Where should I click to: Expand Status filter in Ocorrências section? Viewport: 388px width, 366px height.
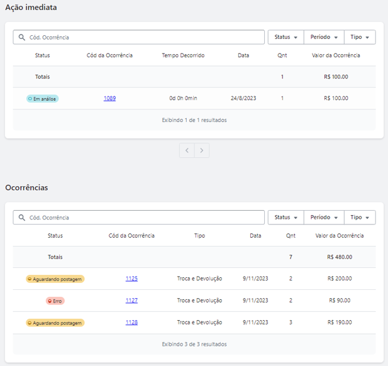(x=285, y=218)
